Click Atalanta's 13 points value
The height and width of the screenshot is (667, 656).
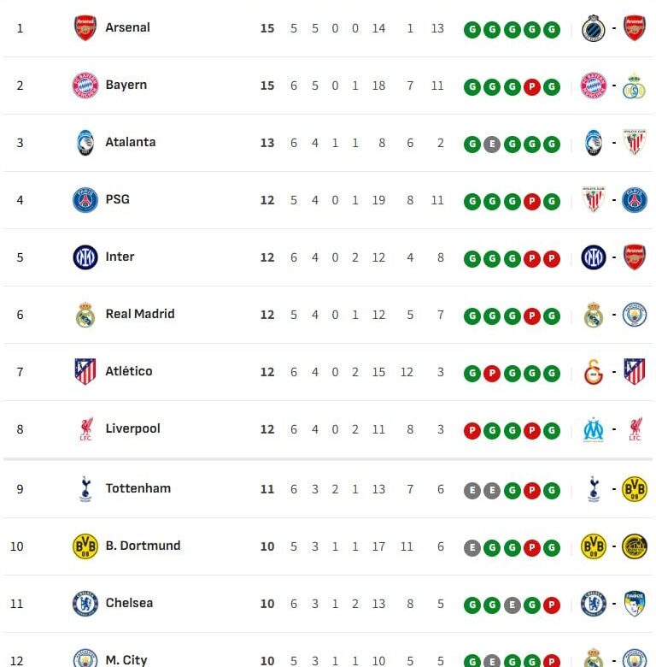[267, 144]
